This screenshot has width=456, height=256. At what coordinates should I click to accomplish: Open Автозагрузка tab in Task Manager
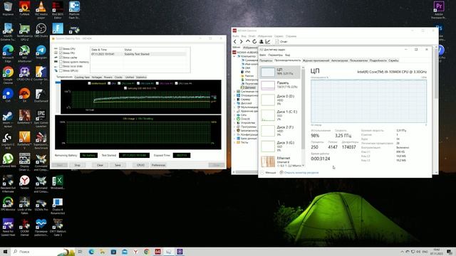(x=339, y=60)
